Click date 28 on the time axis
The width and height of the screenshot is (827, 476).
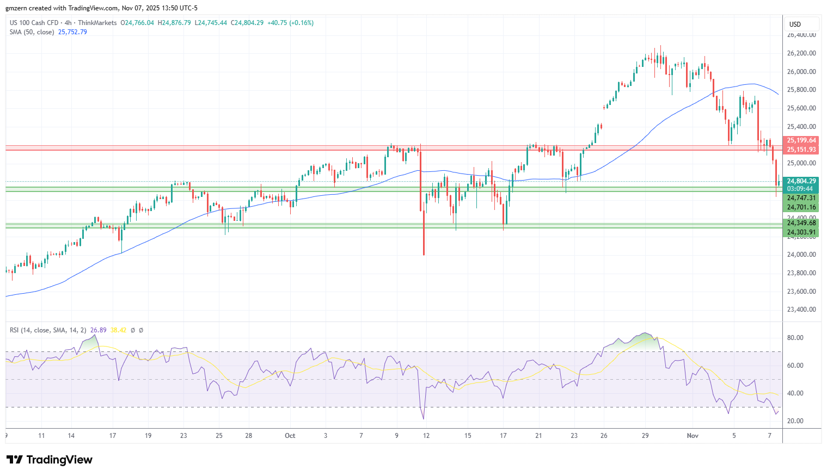click(x=248, y=436)
